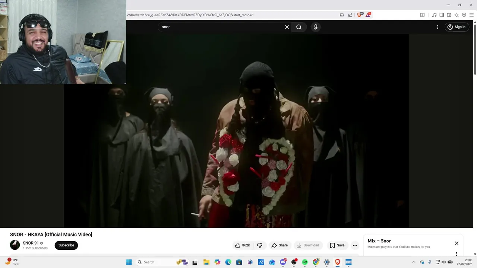Image resolution: width=477 pixels, height=268 pixels.
Task: Click the Share button below the video
Action: tap(279, 245)
